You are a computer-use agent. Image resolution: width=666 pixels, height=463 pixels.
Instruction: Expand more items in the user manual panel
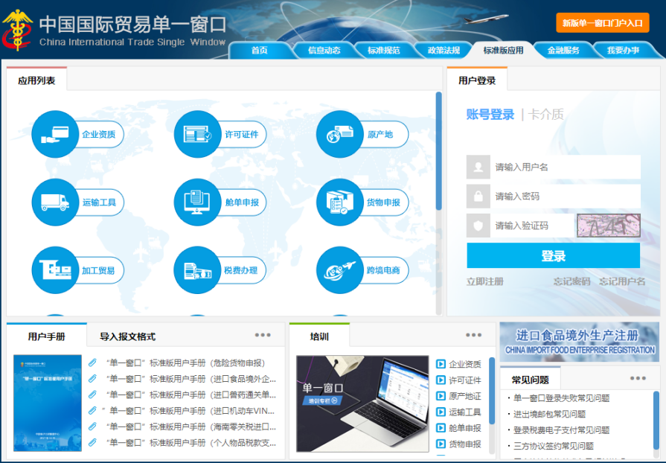263,336
